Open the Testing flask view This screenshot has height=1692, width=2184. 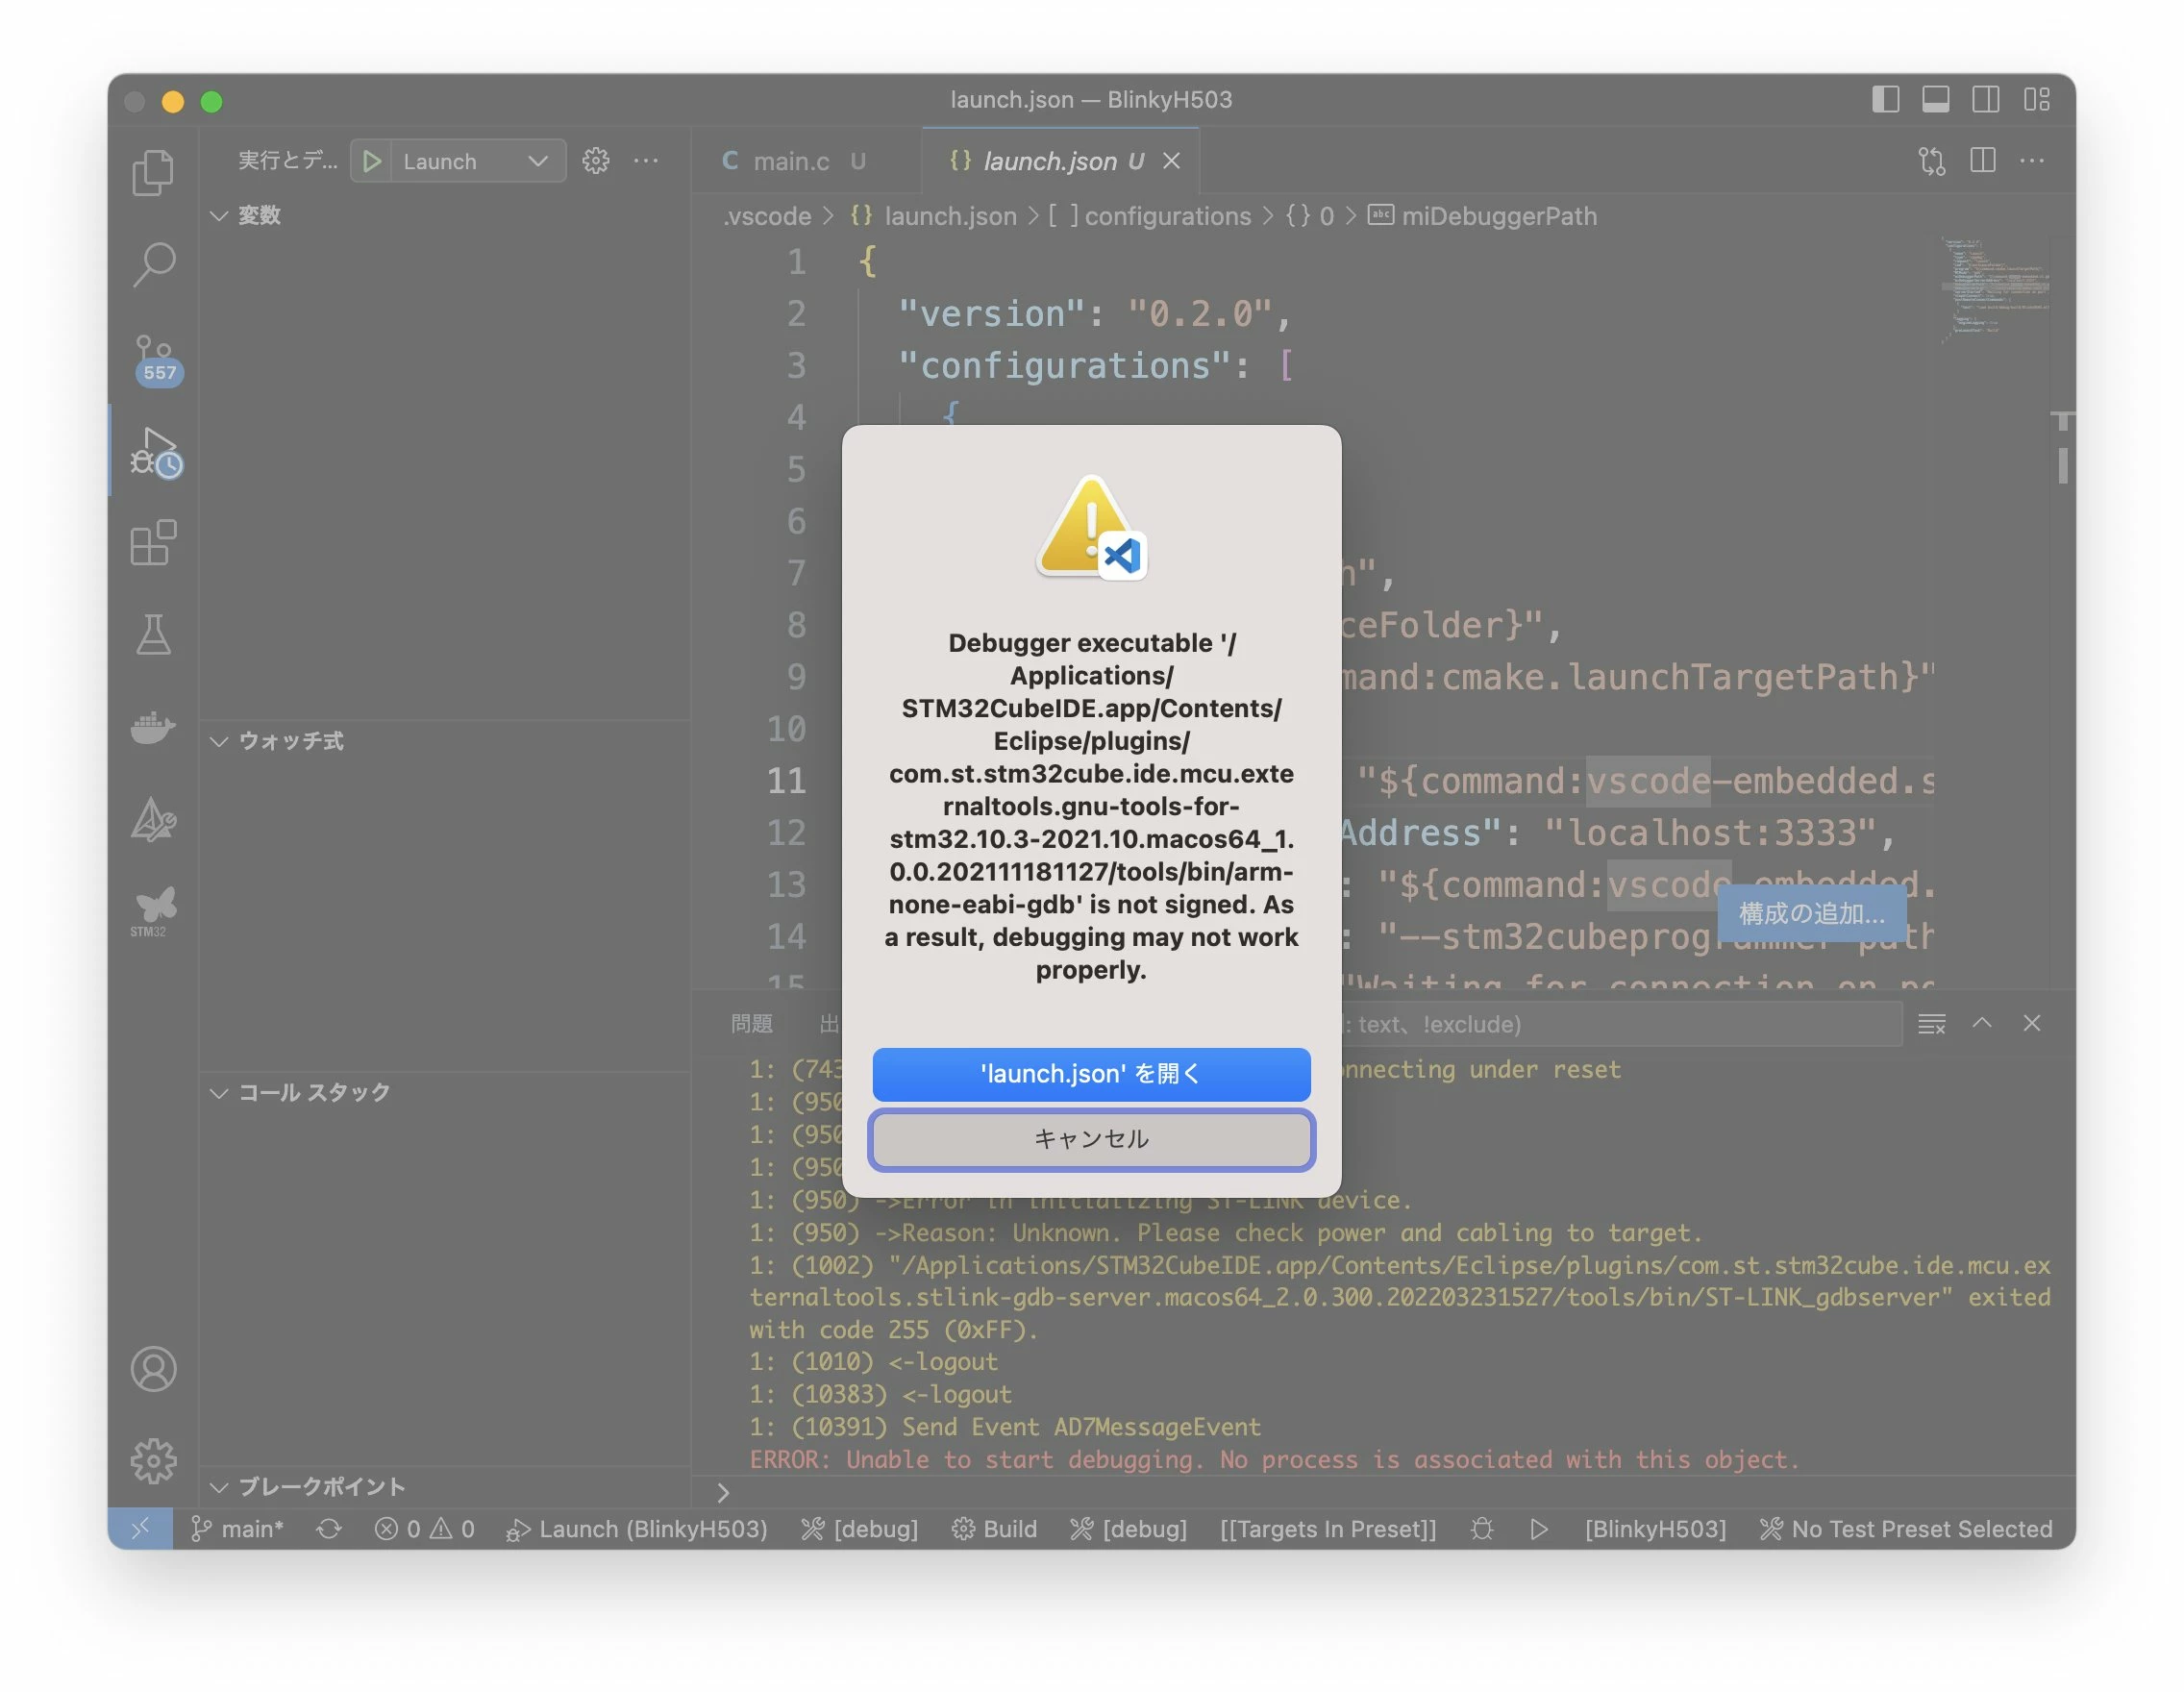(x=153, y=635)
